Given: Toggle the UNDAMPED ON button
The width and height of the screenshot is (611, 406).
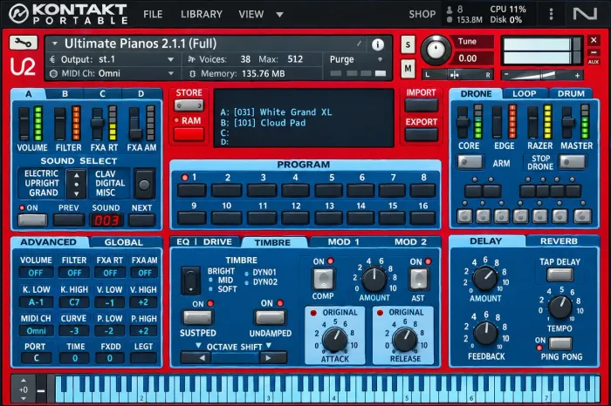Looking at the screenshot, I should pos(270,317).
